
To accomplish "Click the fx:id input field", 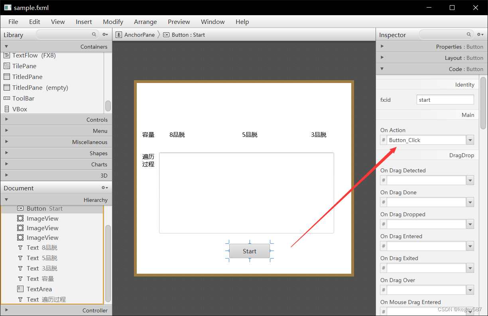I will (x=445, y=99).
